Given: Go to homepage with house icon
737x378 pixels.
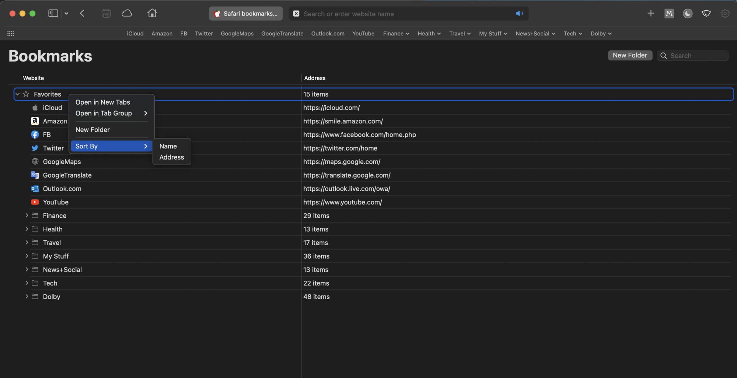Looking at the screenshot, I should point(152,13).
